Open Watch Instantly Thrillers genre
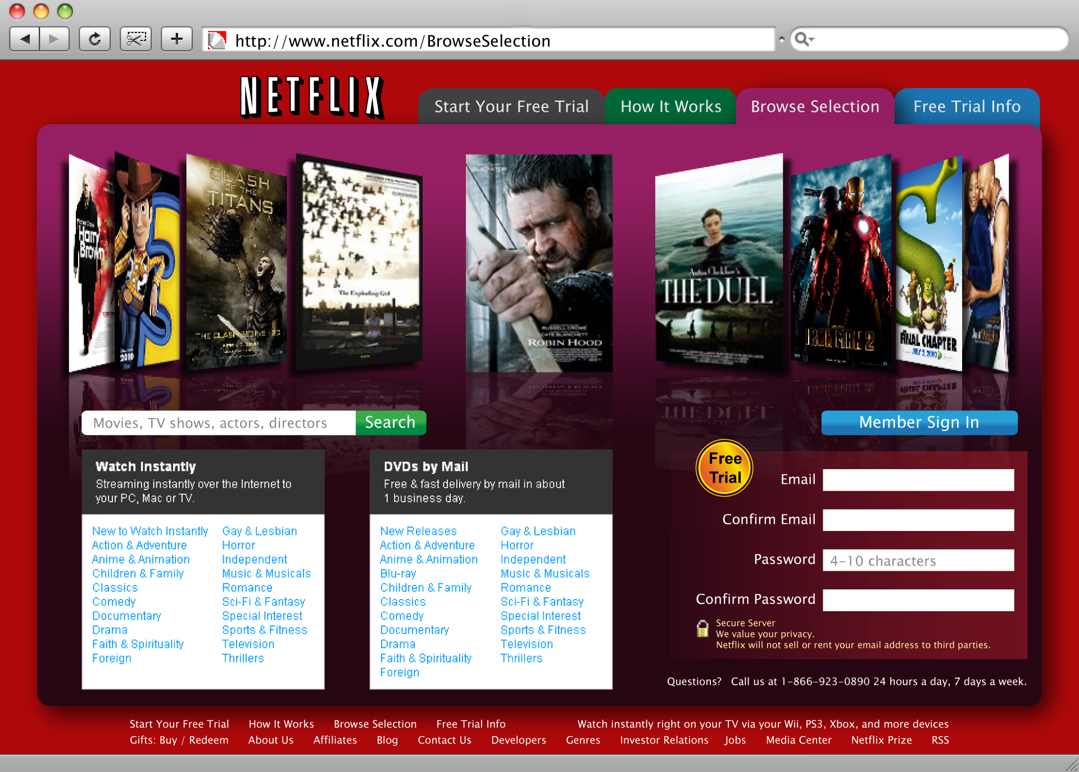Viewport: 1079px width, 772px height. pos(243,658)
